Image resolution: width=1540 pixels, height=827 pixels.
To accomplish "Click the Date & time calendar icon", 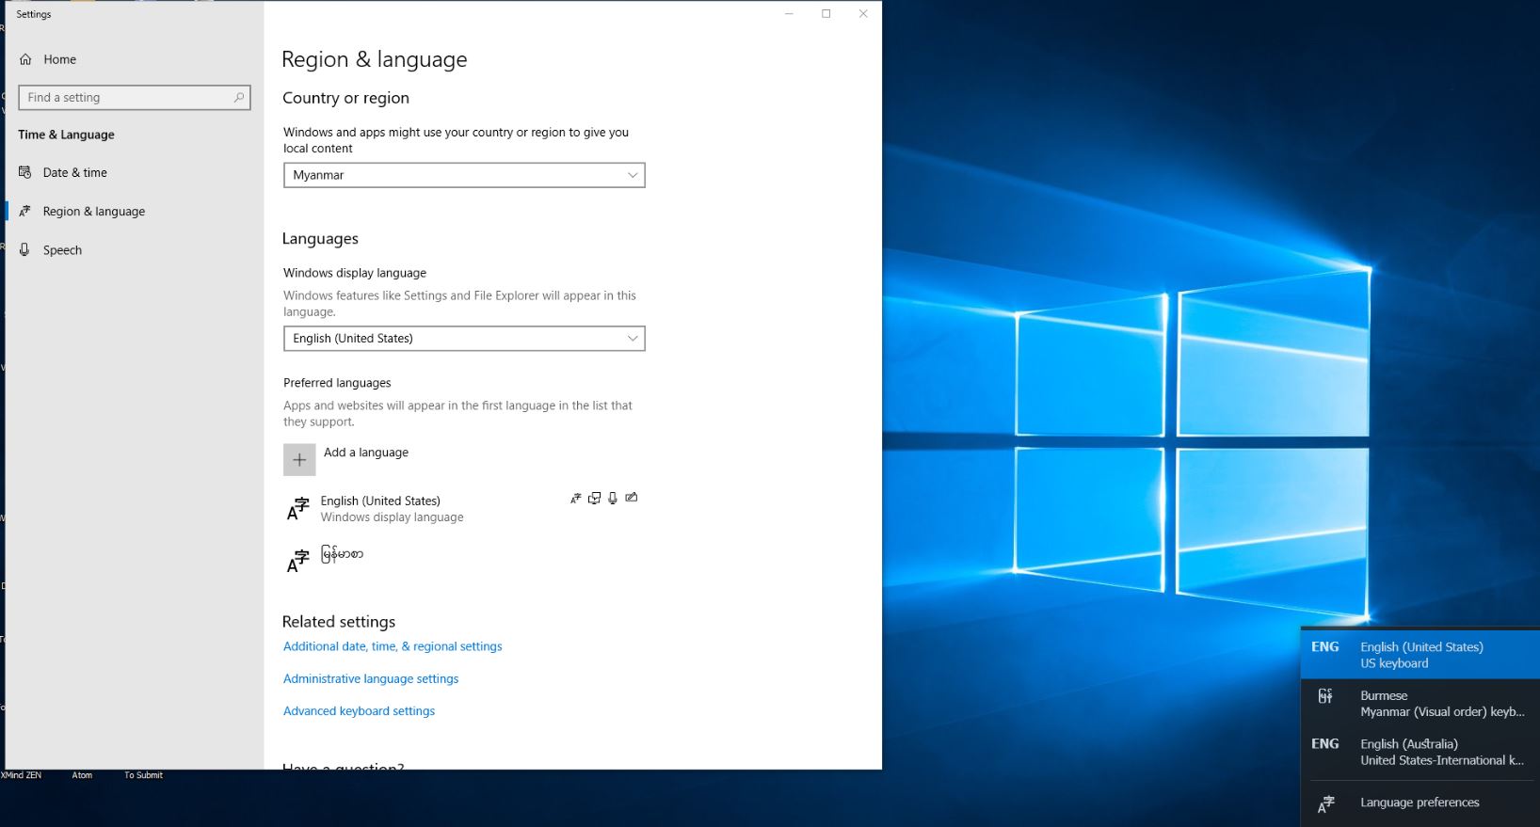I will click(25, 172).
